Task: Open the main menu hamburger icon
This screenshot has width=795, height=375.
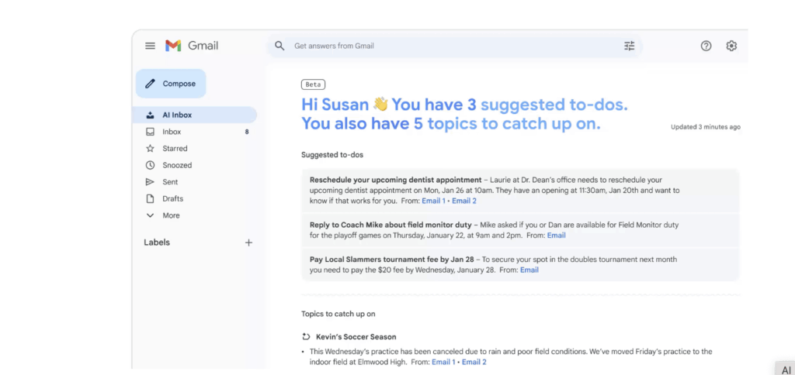Action: 150,46
